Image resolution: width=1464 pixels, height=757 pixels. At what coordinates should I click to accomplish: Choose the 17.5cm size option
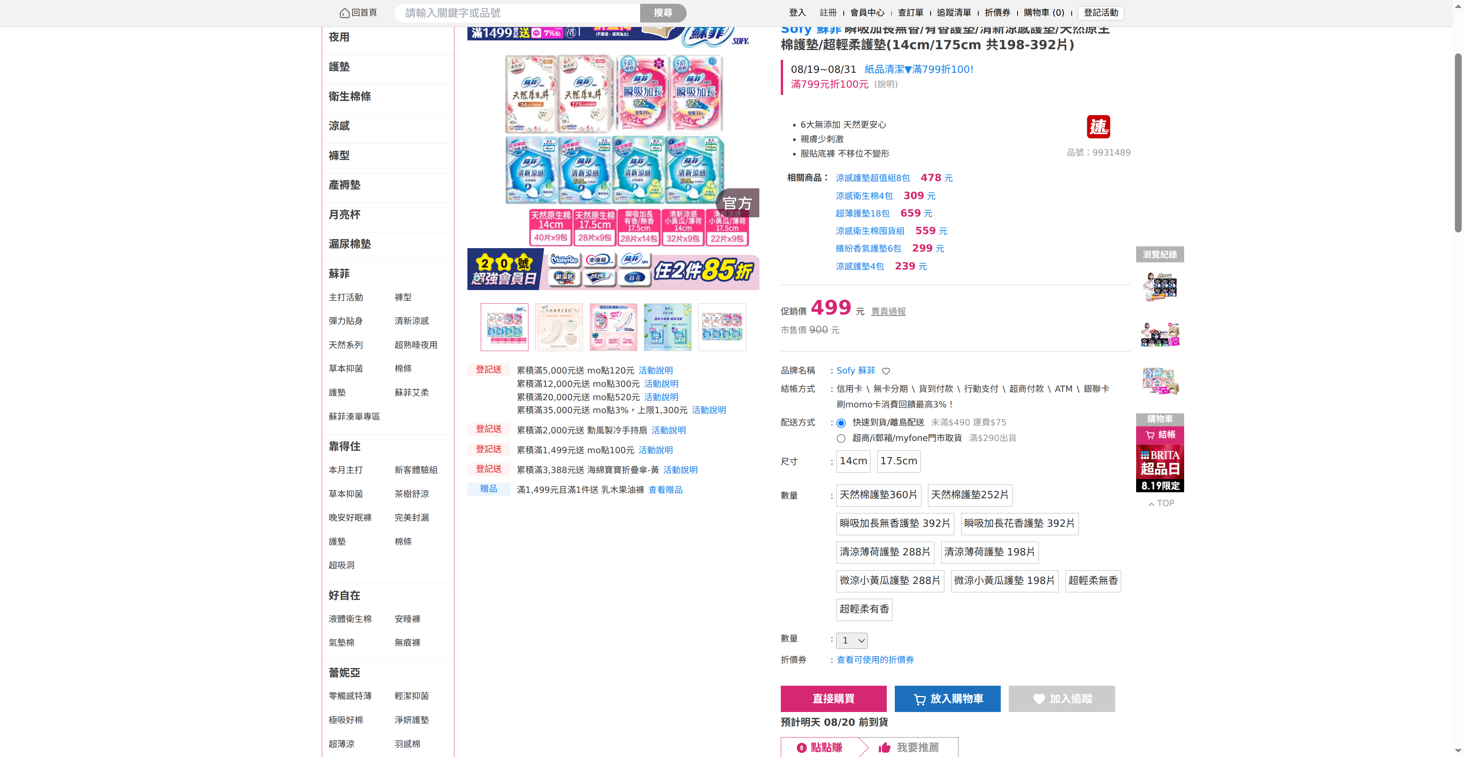(x=899, y=461)
